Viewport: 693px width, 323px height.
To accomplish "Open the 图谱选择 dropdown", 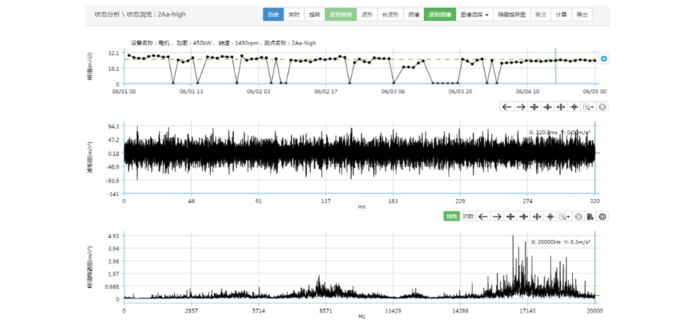I will (474, 15).
